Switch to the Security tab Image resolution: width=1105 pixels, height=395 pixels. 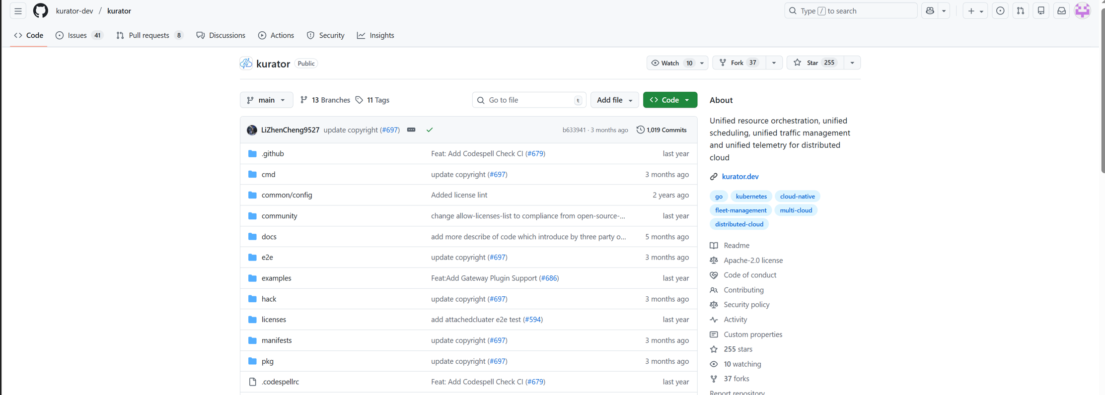326,36
